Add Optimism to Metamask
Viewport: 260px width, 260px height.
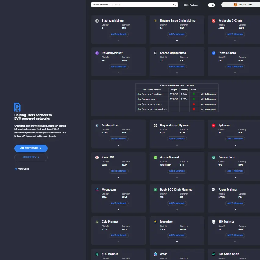235,139
